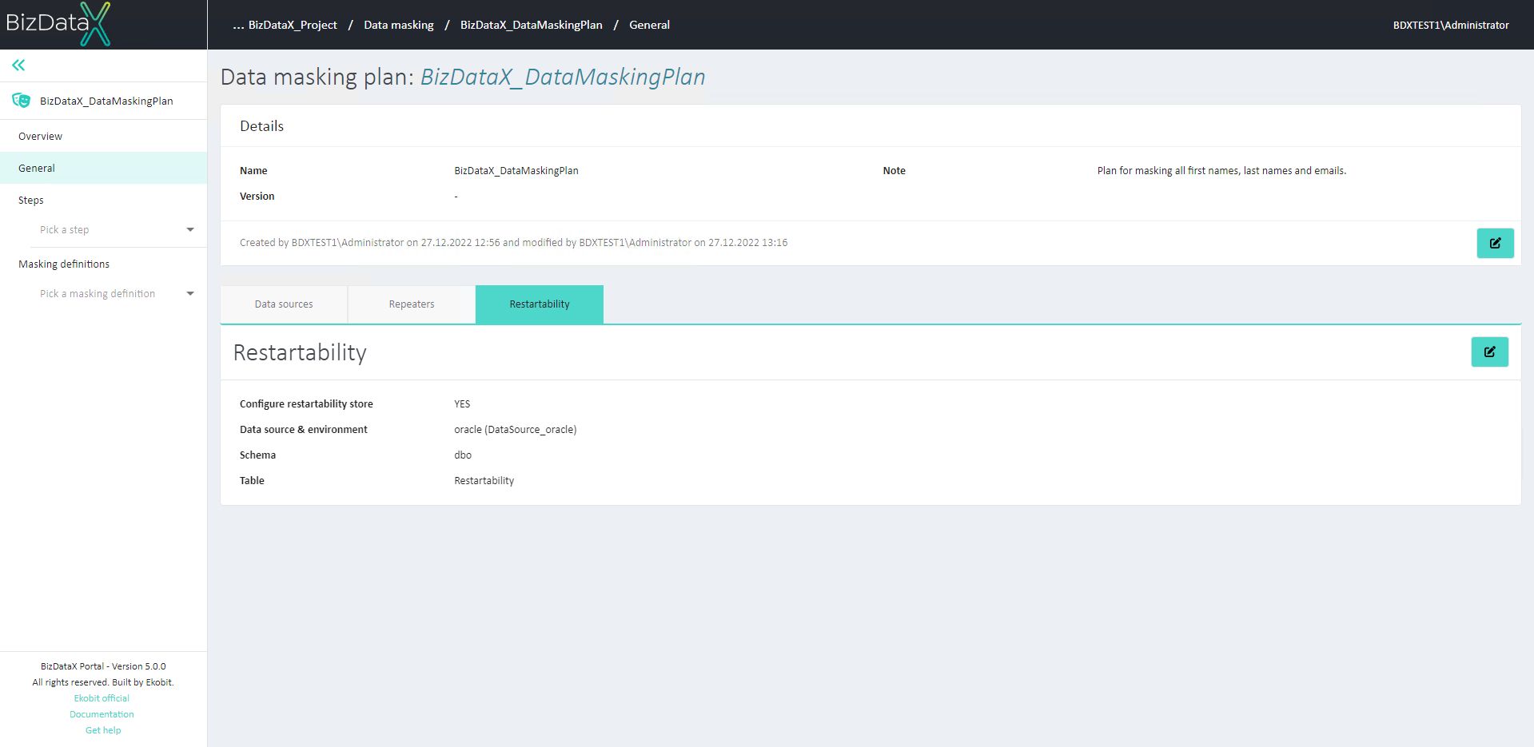Click the Get help link

(x=103, y=730)
